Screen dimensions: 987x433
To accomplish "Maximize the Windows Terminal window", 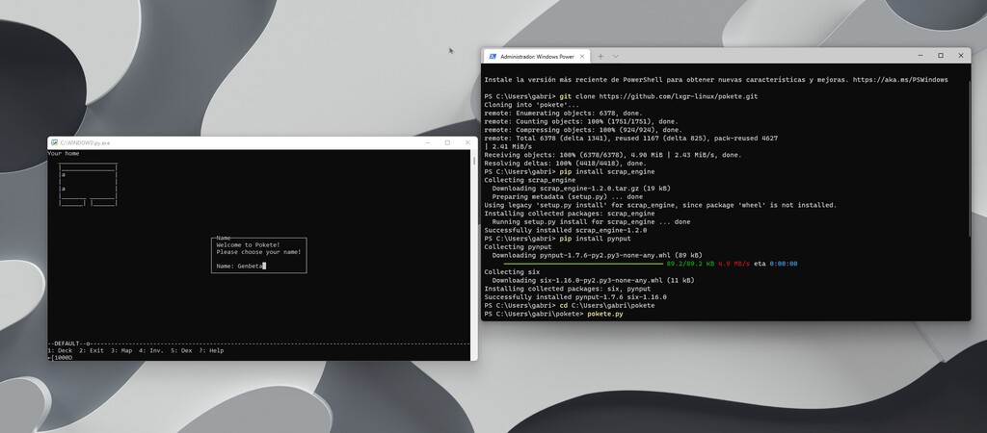I will [941, 56].
